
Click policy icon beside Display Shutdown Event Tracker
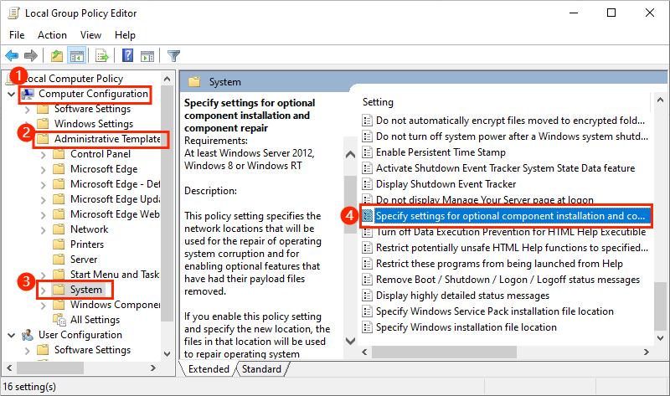pos(367,184)
